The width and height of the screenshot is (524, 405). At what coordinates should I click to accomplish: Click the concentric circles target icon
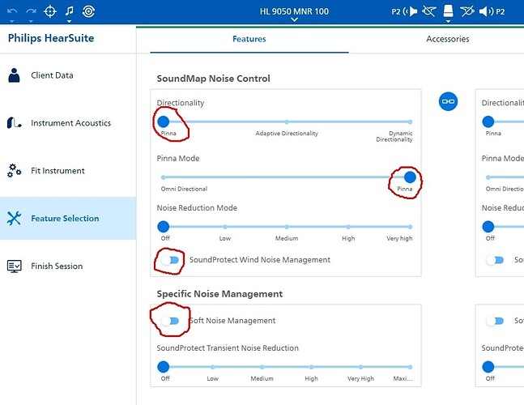(x=88, y=11)
